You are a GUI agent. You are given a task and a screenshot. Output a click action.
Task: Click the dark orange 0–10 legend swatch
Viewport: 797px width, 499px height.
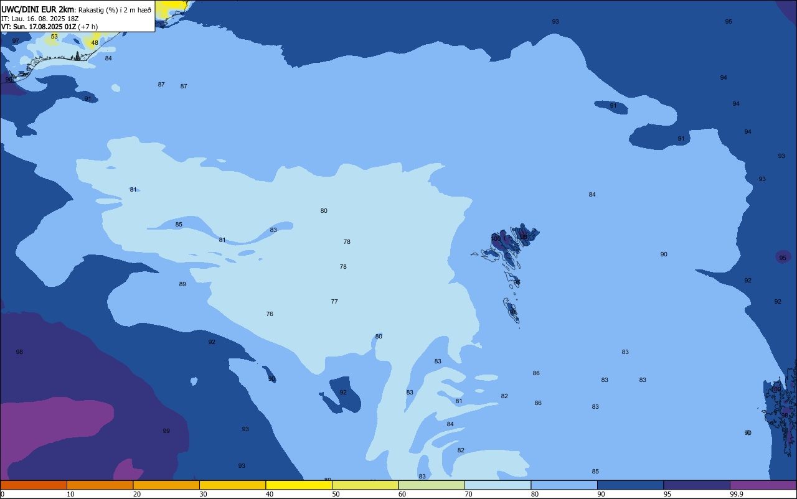pyautogui.click(x=34, y=485)
